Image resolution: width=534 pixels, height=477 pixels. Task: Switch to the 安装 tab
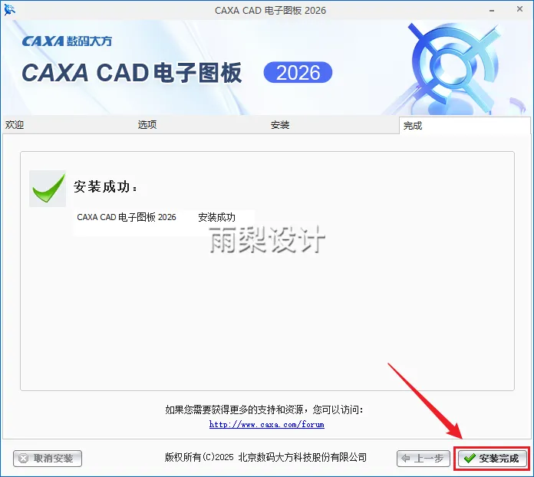[x=280, y=125]
